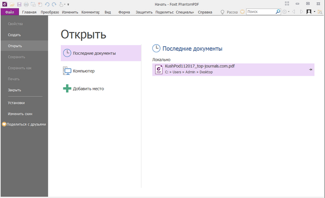Click the save diskette icon in quick access toolbar
Image resolution: width=325 pixels, height=198 pixels.
[19, 4]
